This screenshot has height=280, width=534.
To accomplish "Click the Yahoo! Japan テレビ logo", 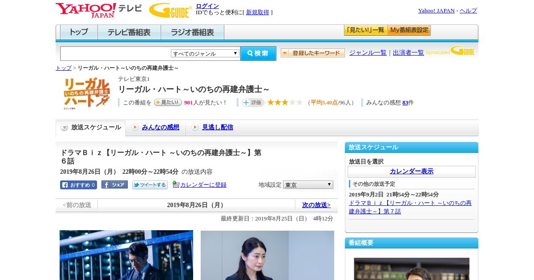I will pos(99,10).
